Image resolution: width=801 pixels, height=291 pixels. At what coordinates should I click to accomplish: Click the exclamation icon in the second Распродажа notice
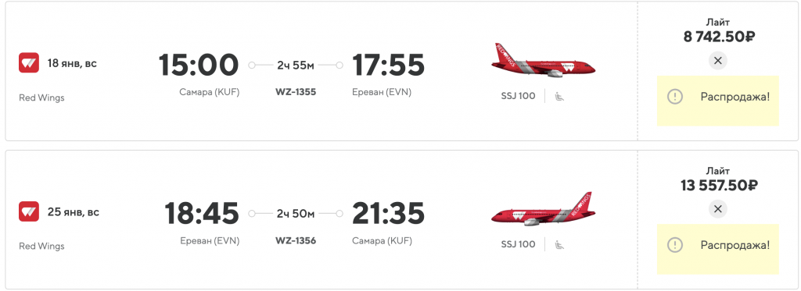click(675, 245)
